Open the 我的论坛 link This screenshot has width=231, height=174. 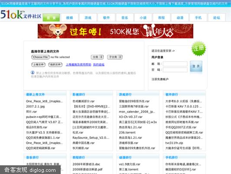pos(99,65)
